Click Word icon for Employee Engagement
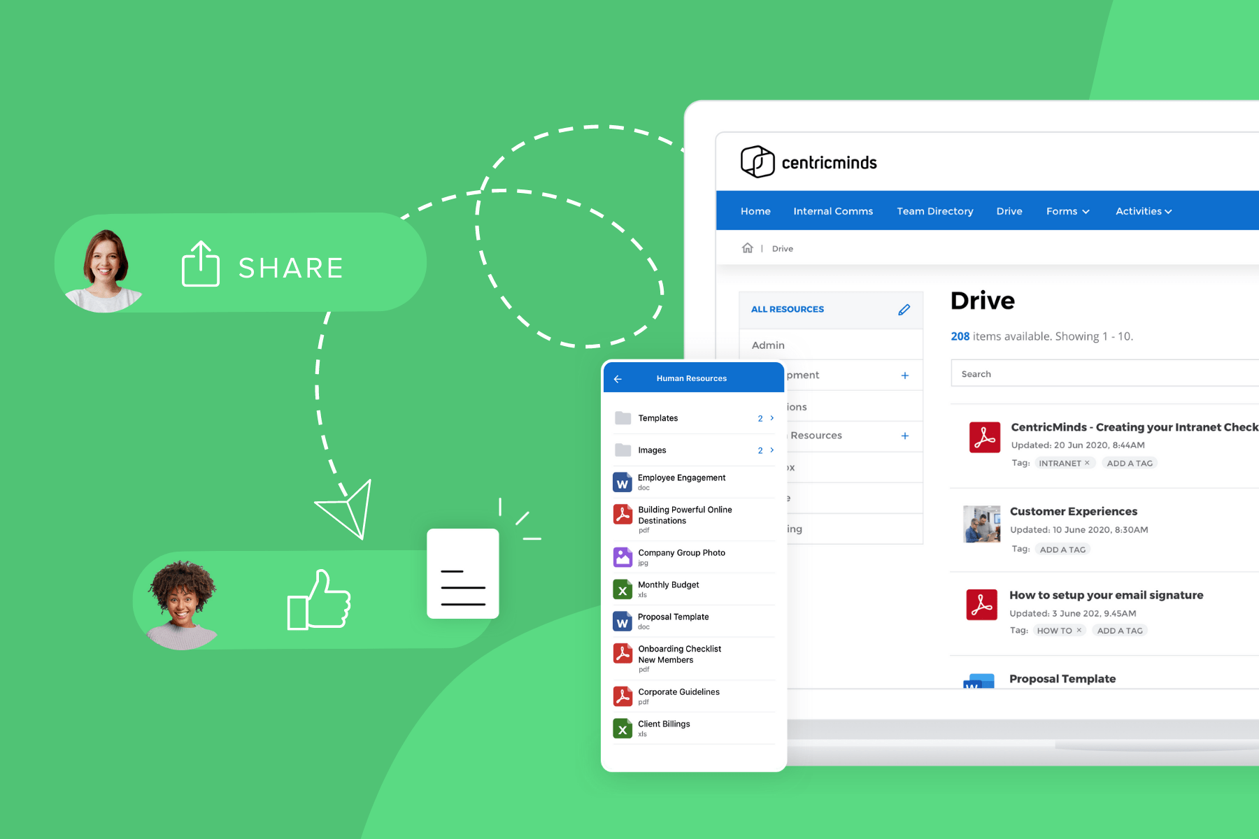Viewport: 1259px width, 839px height. (x=623, y=482)
